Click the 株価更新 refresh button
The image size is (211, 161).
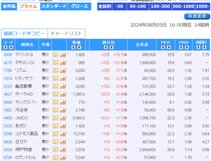coord(197,16)
